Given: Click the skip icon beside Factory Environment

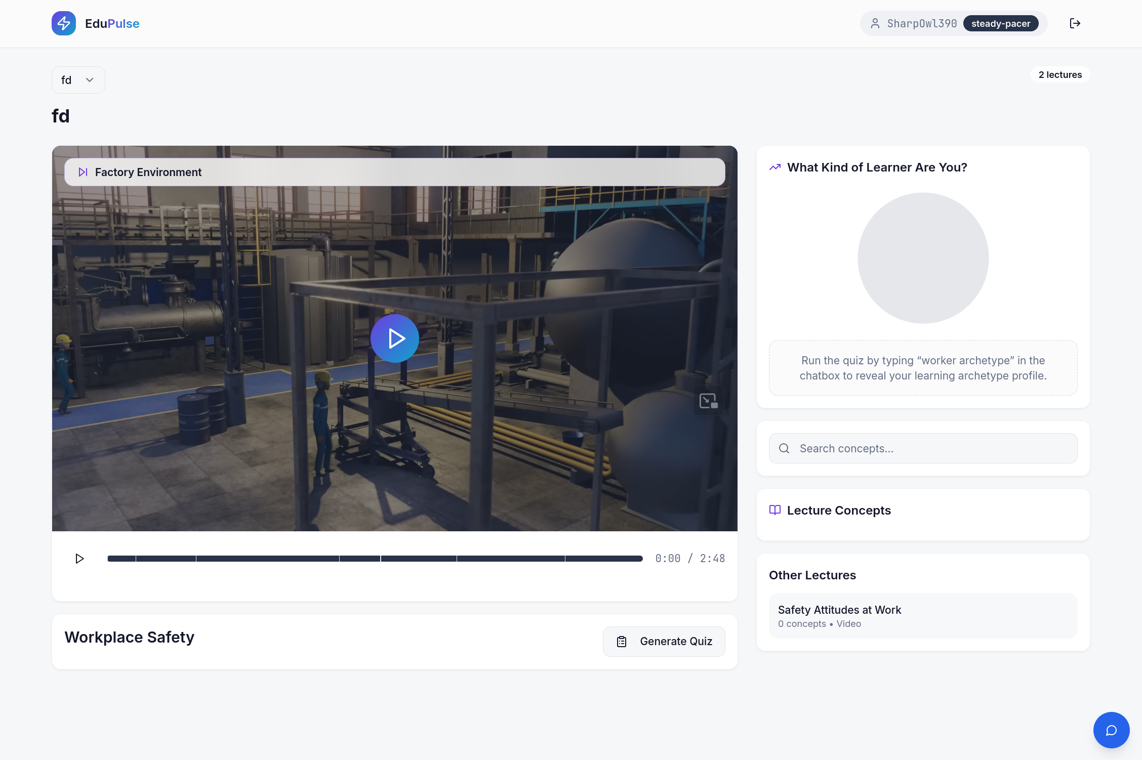Looking at the screenshot, I should 83,172.
